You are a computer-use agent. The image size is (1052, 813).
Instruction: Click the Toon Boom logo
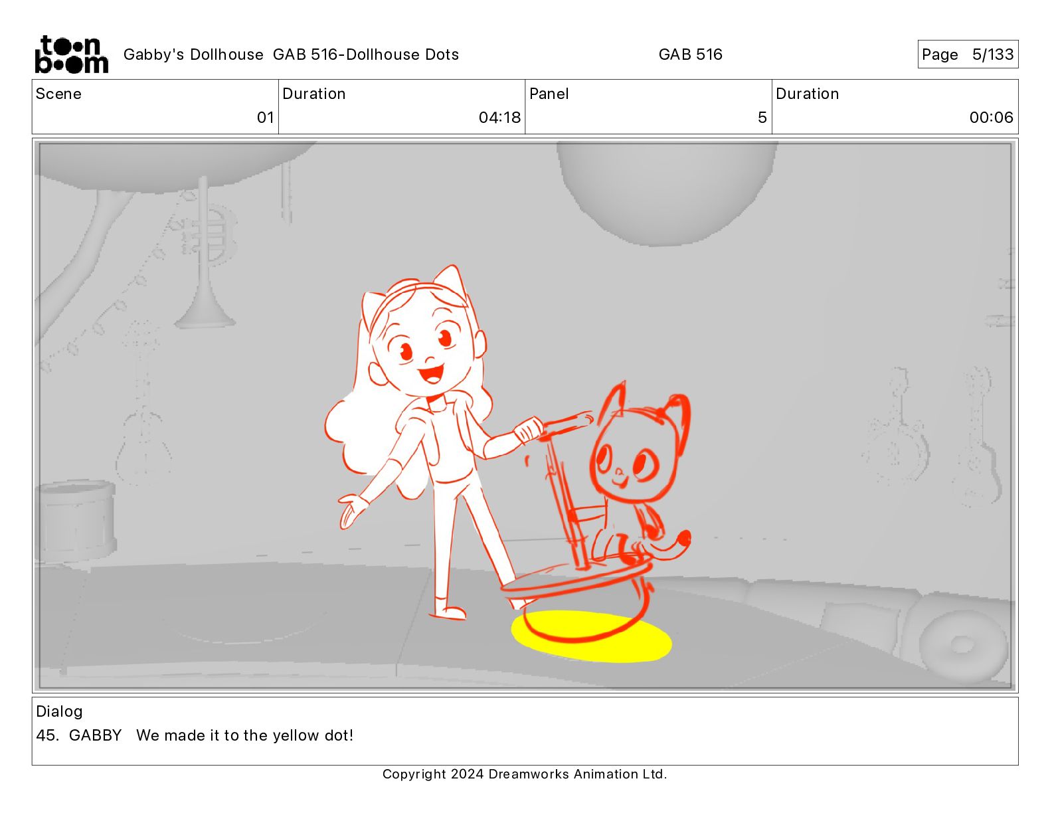(71, 54)
